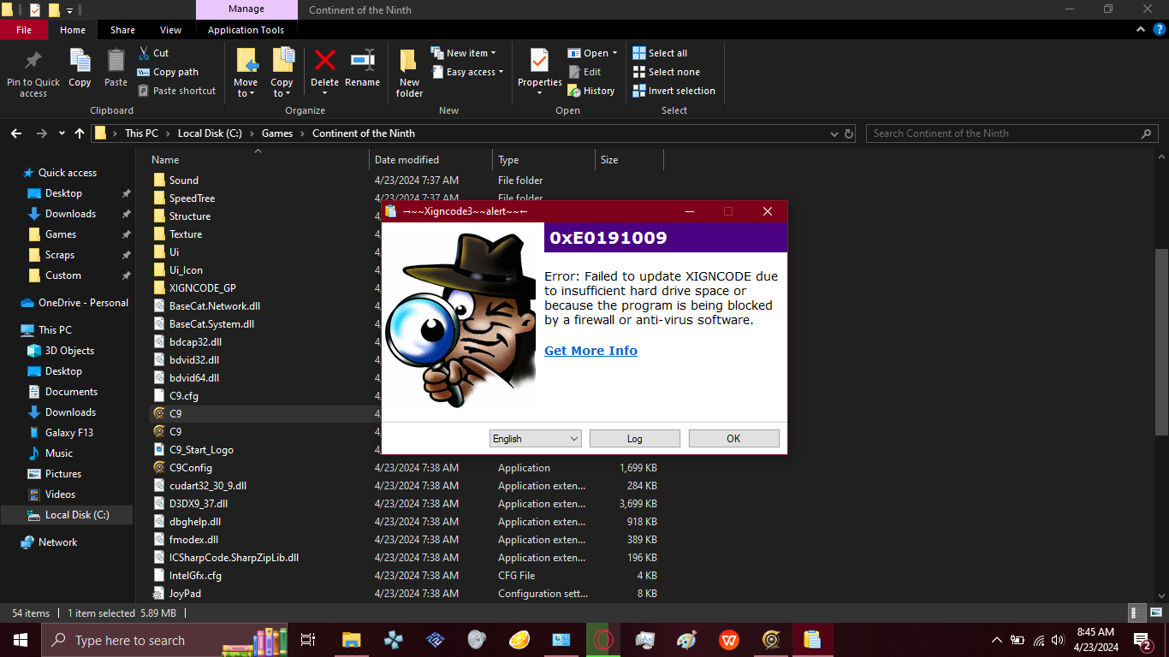The image size is (1169, 657).
Task: Open the English language dropdown
Action: click(536, 439)
